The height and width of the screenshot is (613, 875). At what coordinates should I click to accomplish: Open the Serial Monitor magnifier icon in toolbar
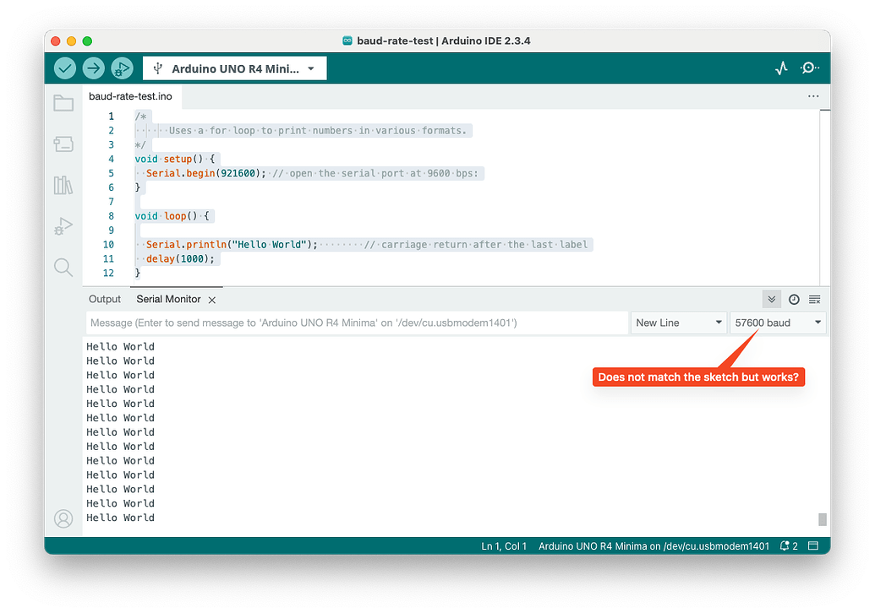(x=809, y=68)
